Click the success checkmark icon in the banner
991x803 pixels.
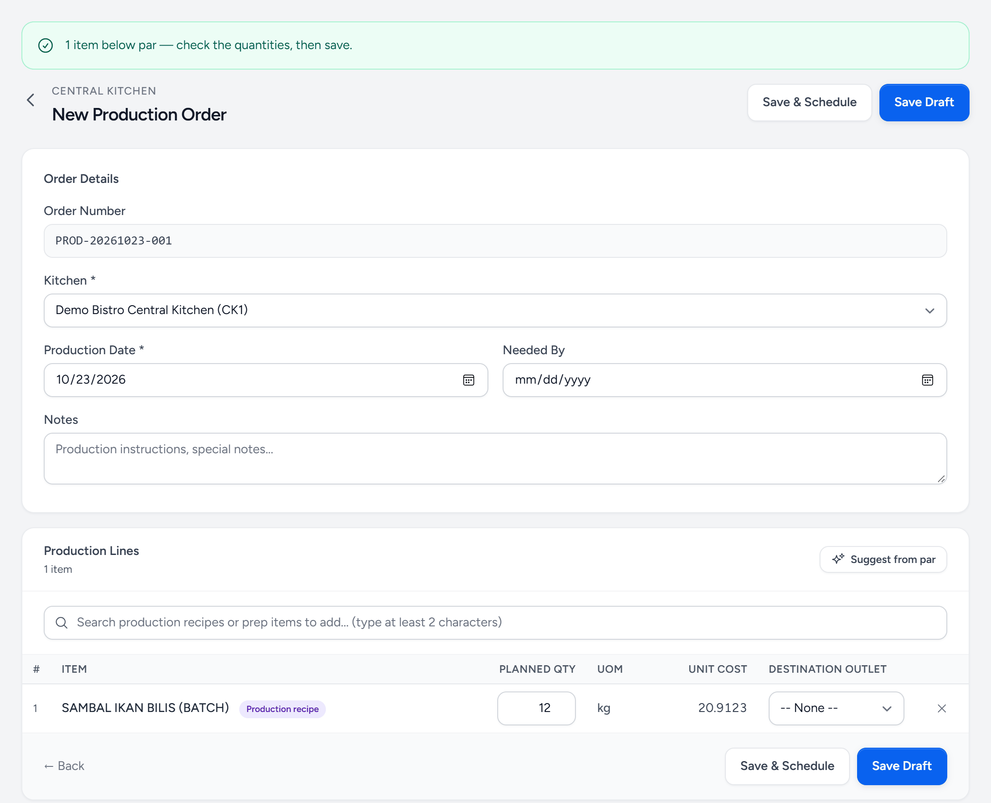46,46
